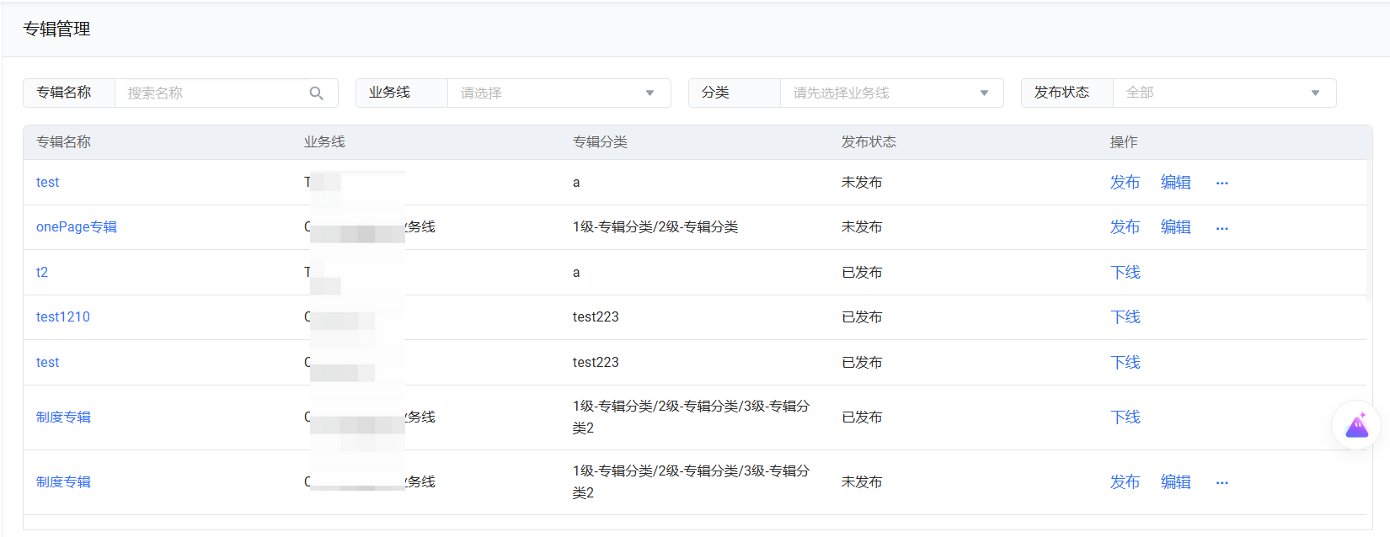
Task: Publish the onePage专辑 album
Action: click(1125, 227)
